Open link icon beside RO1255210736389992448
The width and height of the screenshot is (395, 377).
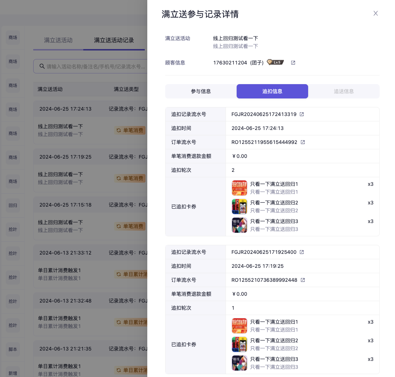tap(303, 280)
